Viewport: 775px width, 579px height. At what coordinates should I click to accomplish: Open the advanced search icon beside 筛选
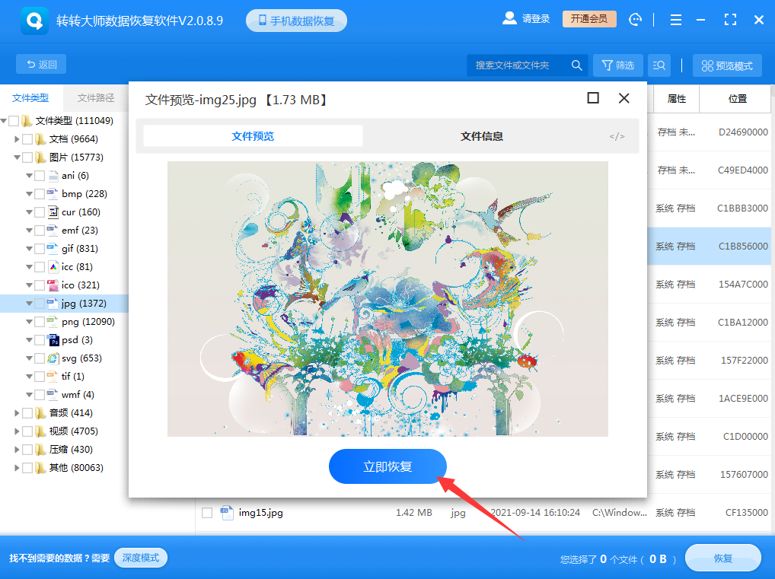659,65
